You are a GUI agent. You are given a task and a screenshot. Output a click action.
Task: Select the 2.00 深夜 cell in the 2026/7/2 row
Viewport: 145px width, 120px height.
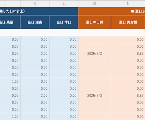click(x=35, y=53)
